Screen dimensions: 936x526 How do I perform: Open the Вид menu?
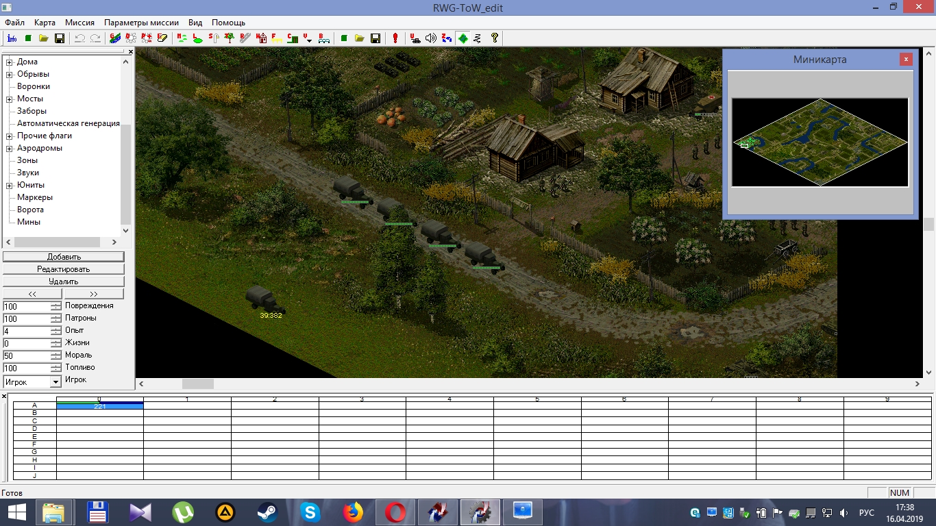[x=195, y=23]
